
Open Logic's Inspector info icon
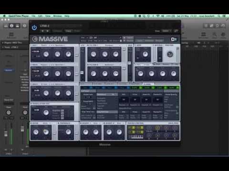pos(11,26)
